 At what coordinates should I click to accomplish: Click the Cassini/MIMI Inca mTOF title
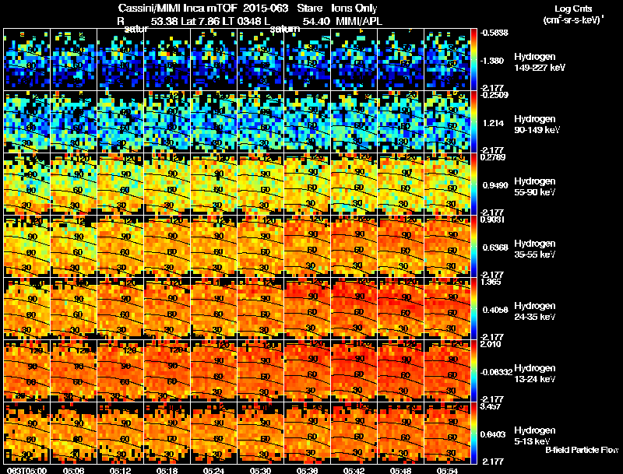[x=178, y=8]
